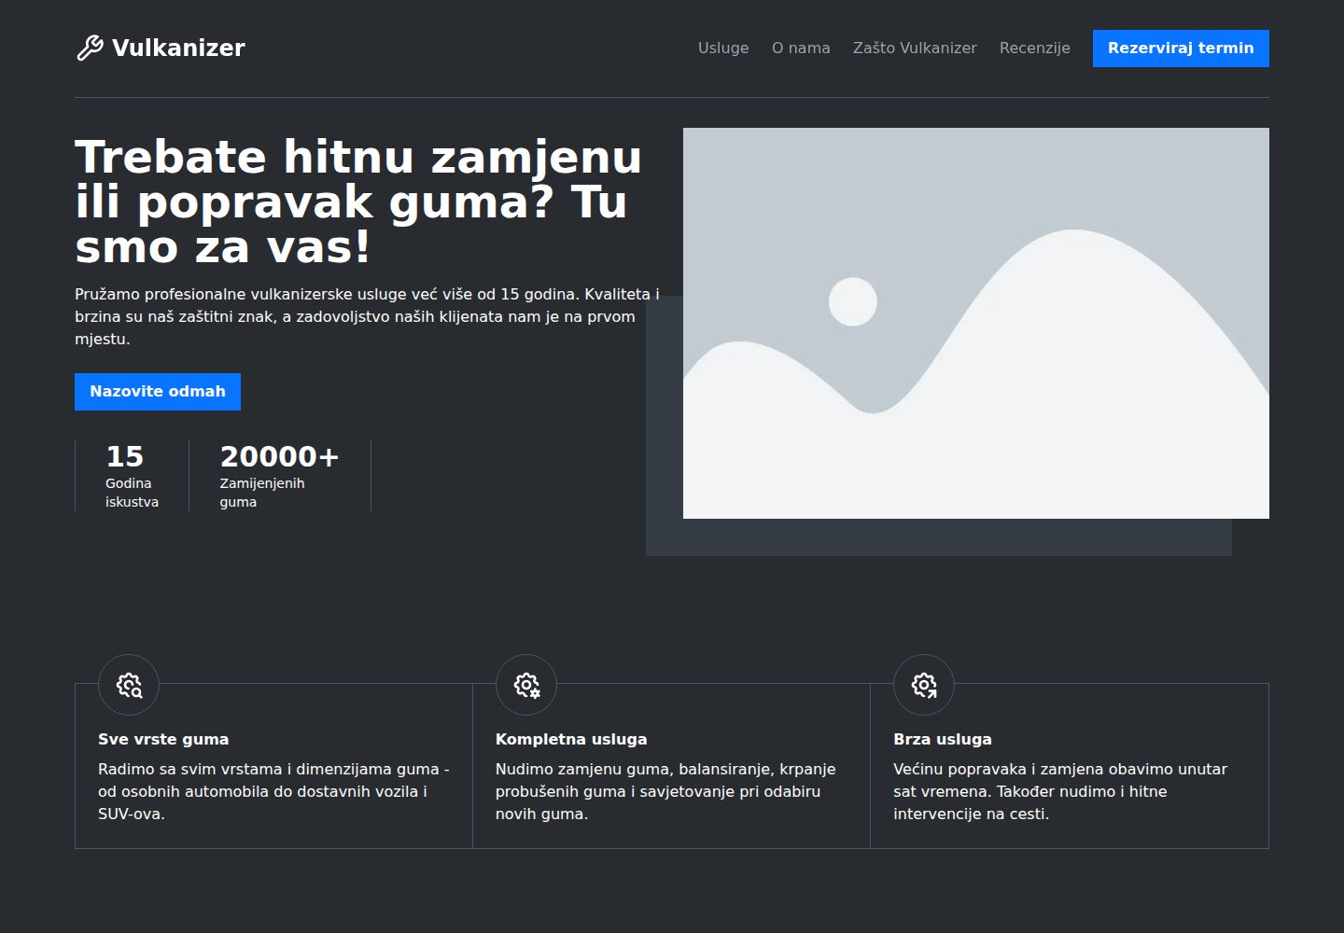Image resolution: width=1344 pixels, height=933 pixels.
Task: Click the 15 years statistic number
Action: [x=124, y=456]
